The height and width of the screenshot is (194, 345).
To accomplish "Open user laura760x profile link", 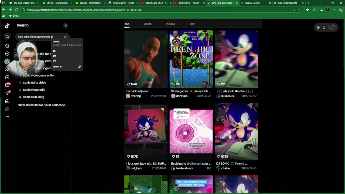I will (227, 96).
